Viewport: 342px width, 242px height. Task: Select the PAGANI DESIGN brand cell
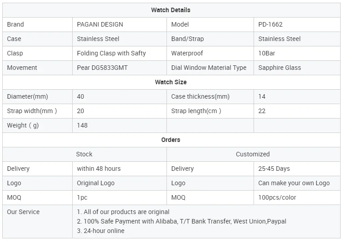100,24
